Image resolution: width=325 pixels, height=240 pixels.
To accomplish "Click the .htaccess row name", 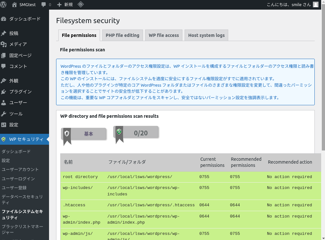I will (x=74, y=205).
